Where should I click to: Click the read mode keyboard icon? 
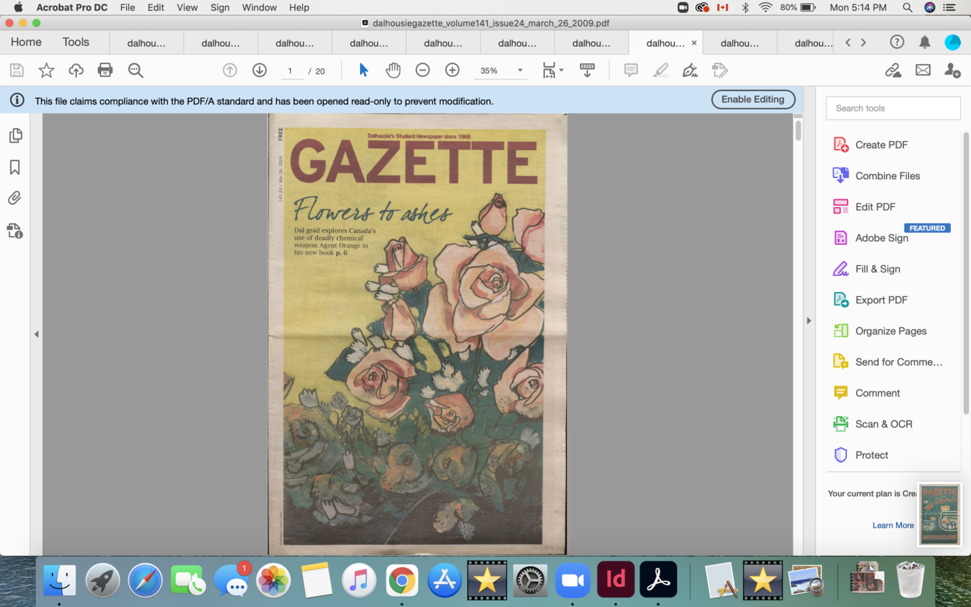pyautogui.click(x=587, y=70)
